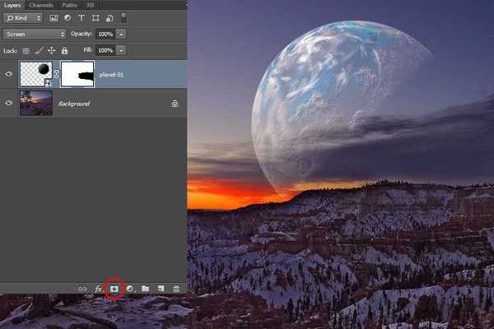Image resolution: width=494 pixels, height=329 pixels.
Task: Switch to the Channels tab
Action: tap(41, 5)
